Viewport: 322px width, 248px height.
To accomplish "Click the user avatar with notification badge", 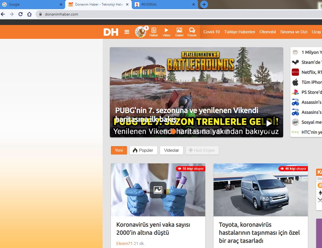I will click(x=141, y=32).
